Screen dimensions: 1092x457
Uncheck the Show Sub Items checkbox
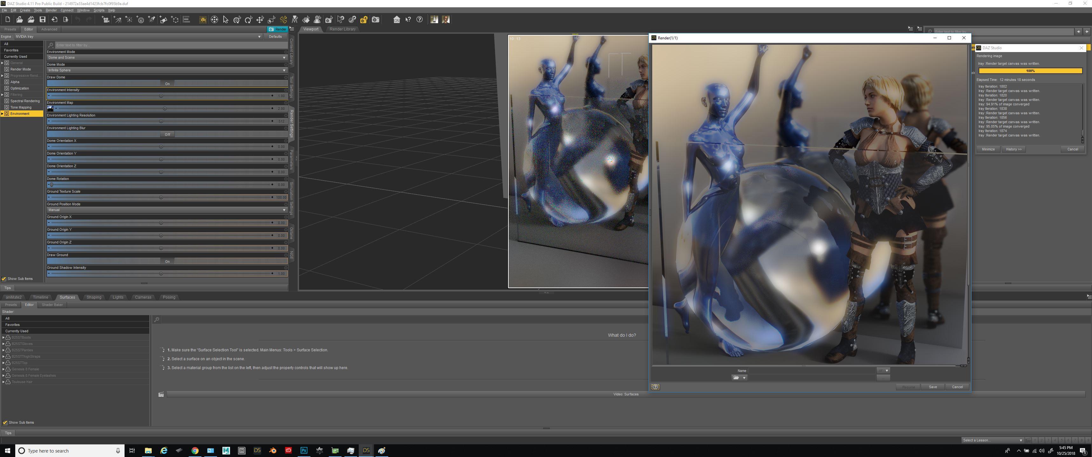pos(4,279)
